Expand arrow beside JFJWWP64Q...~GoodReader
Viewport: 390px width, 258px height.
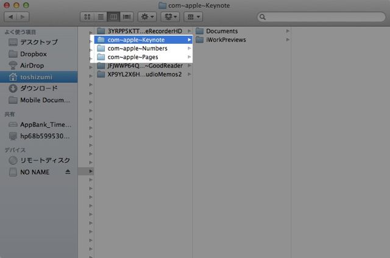tap(190, 66)
